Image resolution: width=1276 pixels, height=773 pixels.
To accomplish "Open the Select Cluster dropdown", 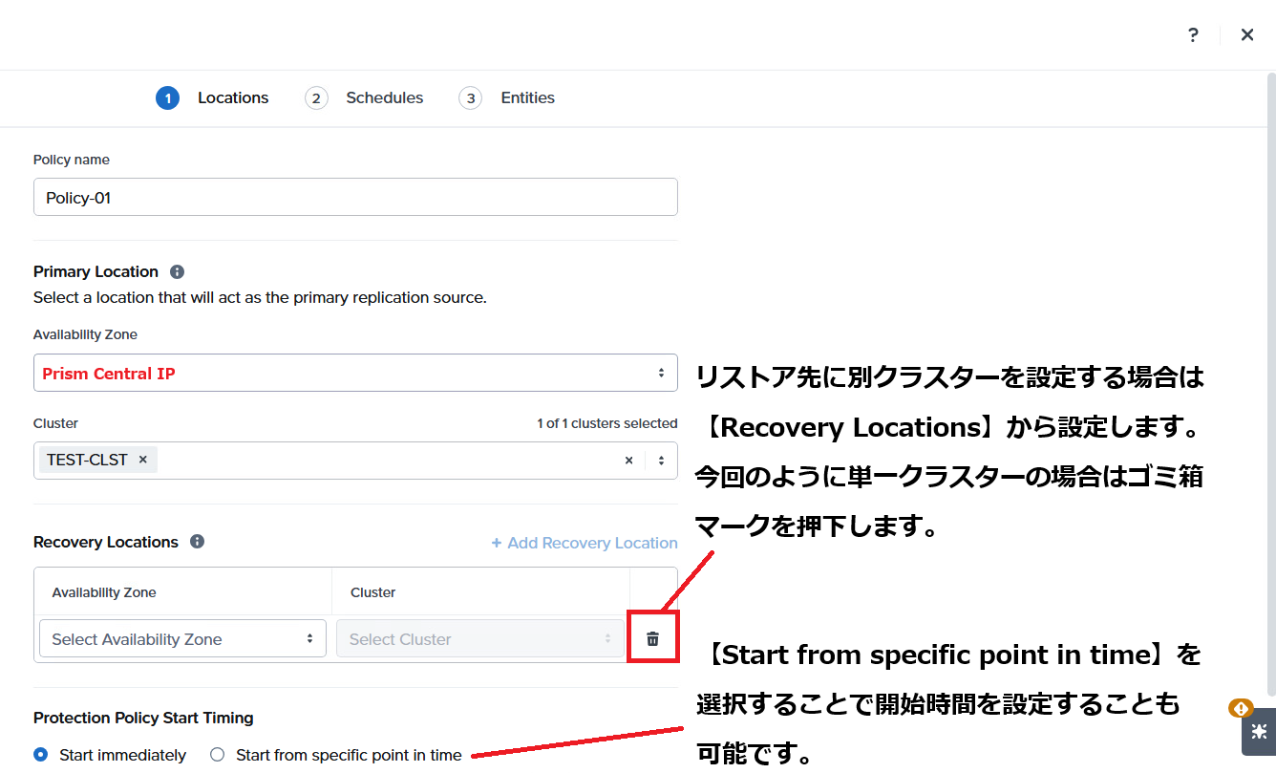I will point(480,638).
